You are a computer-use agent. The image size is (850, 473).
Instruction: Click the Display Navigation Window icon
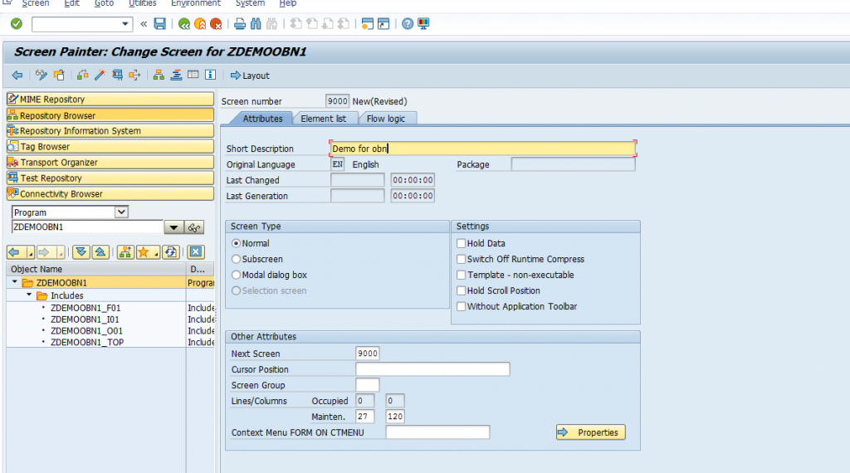(x=176, y=76)
